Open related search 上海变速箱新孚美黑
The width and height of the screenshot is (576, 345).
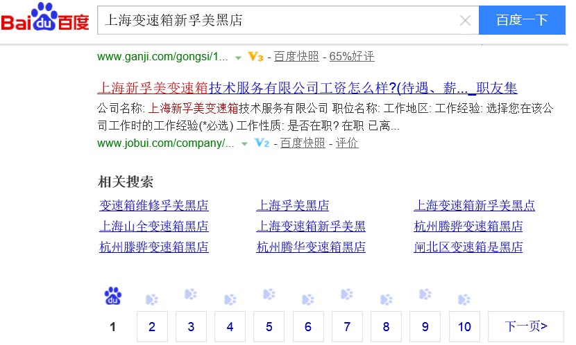point(311,227)
